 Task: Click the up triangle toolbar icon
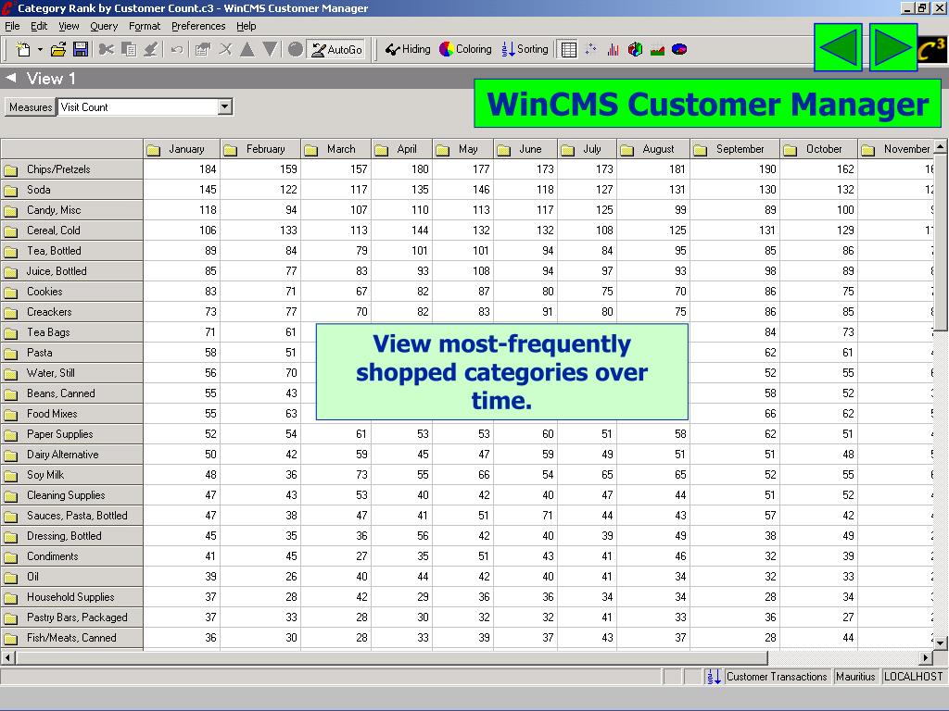pyautogui.click(x=247, y=50)
